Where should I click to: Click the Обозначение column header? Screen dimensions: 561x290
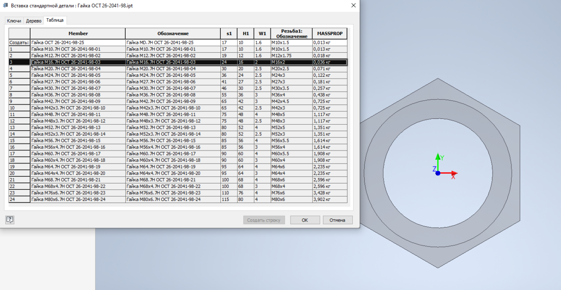[x=173, y=33]
